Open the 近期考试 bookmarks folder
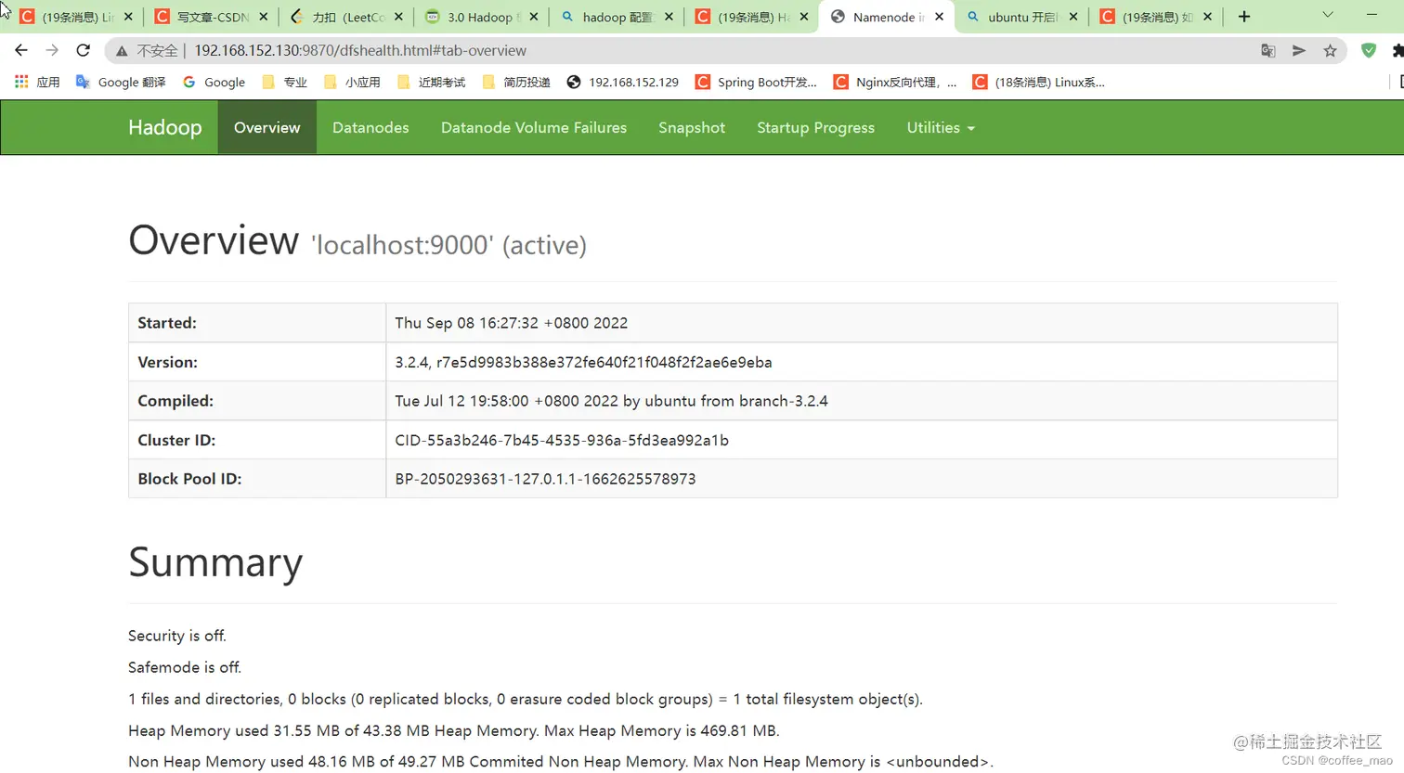 click(431, 83)
